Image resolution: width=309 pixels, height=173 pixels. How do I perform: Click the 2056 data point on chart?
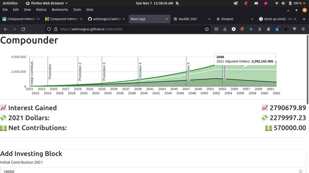240,70
